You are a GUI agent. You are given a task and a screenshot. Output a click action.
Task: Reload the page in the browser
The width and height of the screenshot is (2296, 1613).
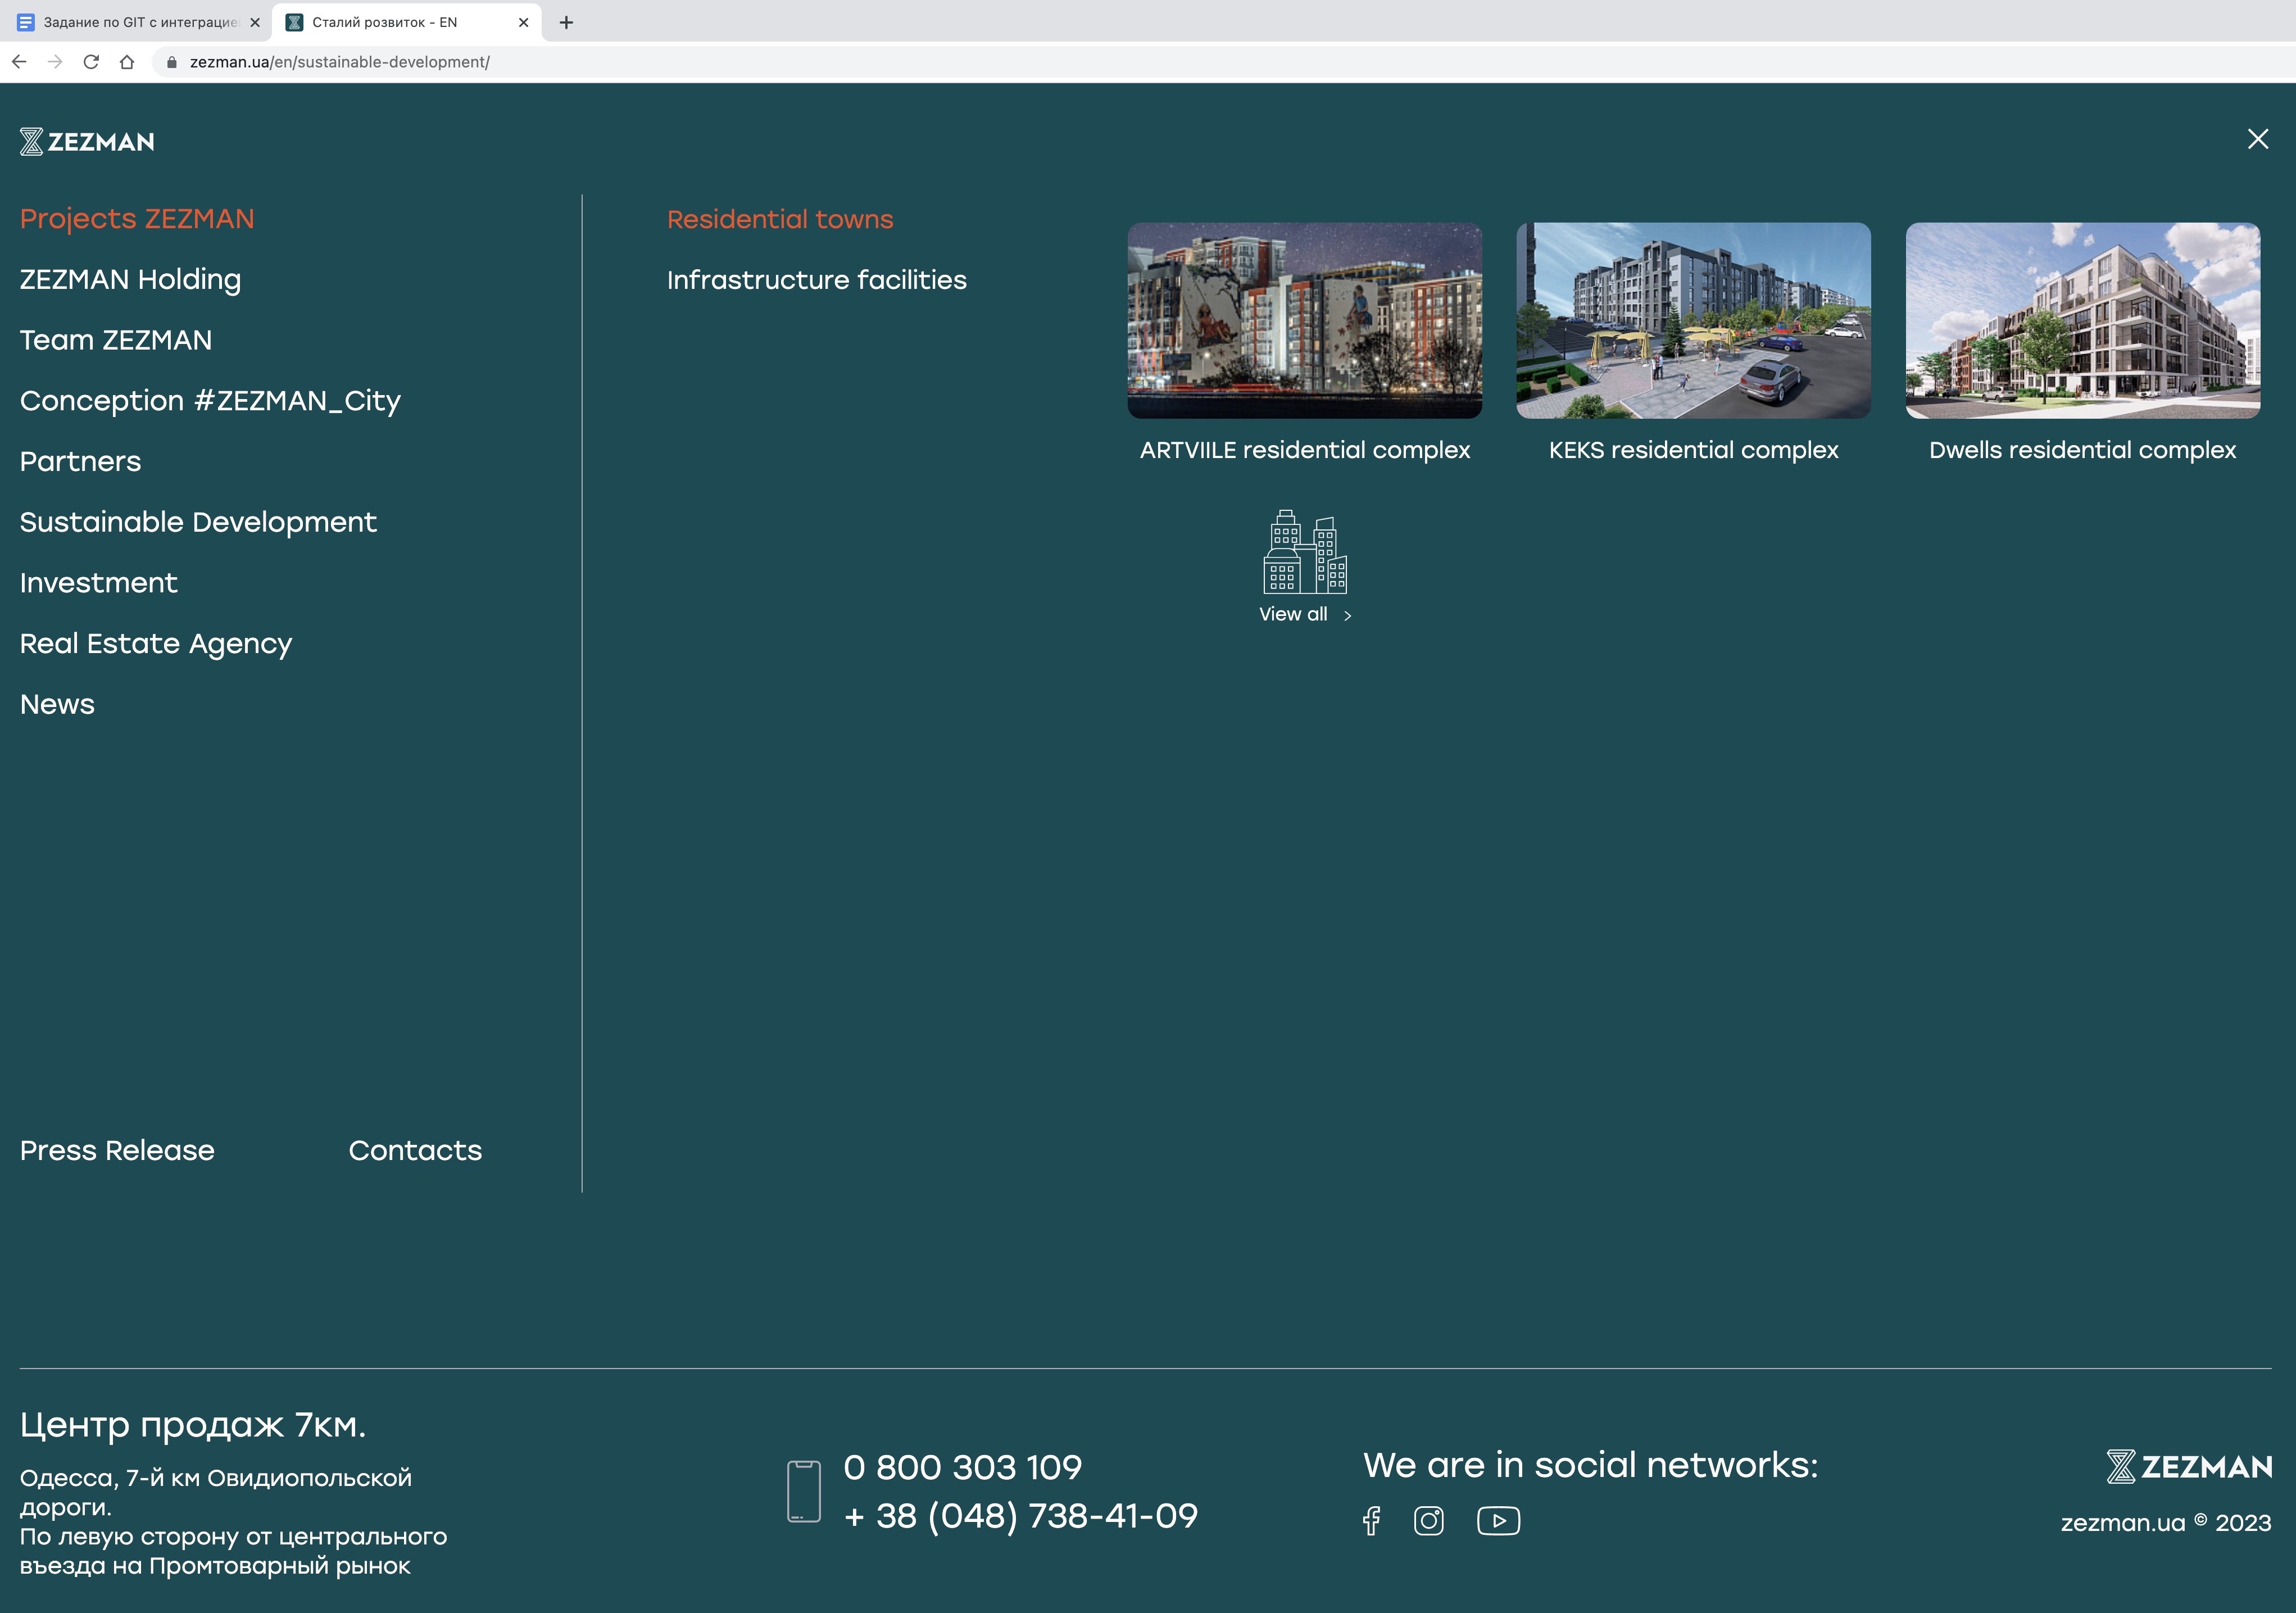point(91,62)
